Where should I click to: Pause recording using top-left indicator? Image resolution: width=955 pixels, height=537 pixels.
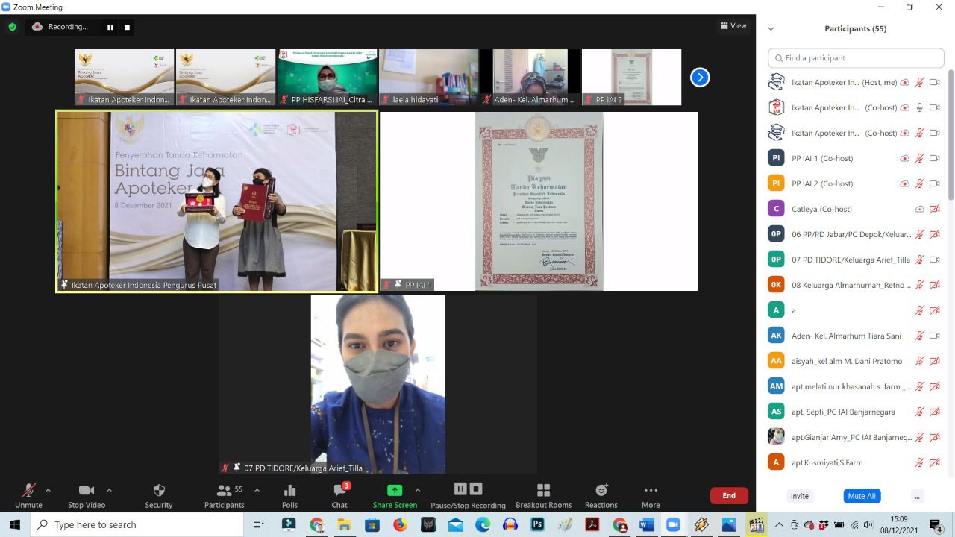point(110,28)
